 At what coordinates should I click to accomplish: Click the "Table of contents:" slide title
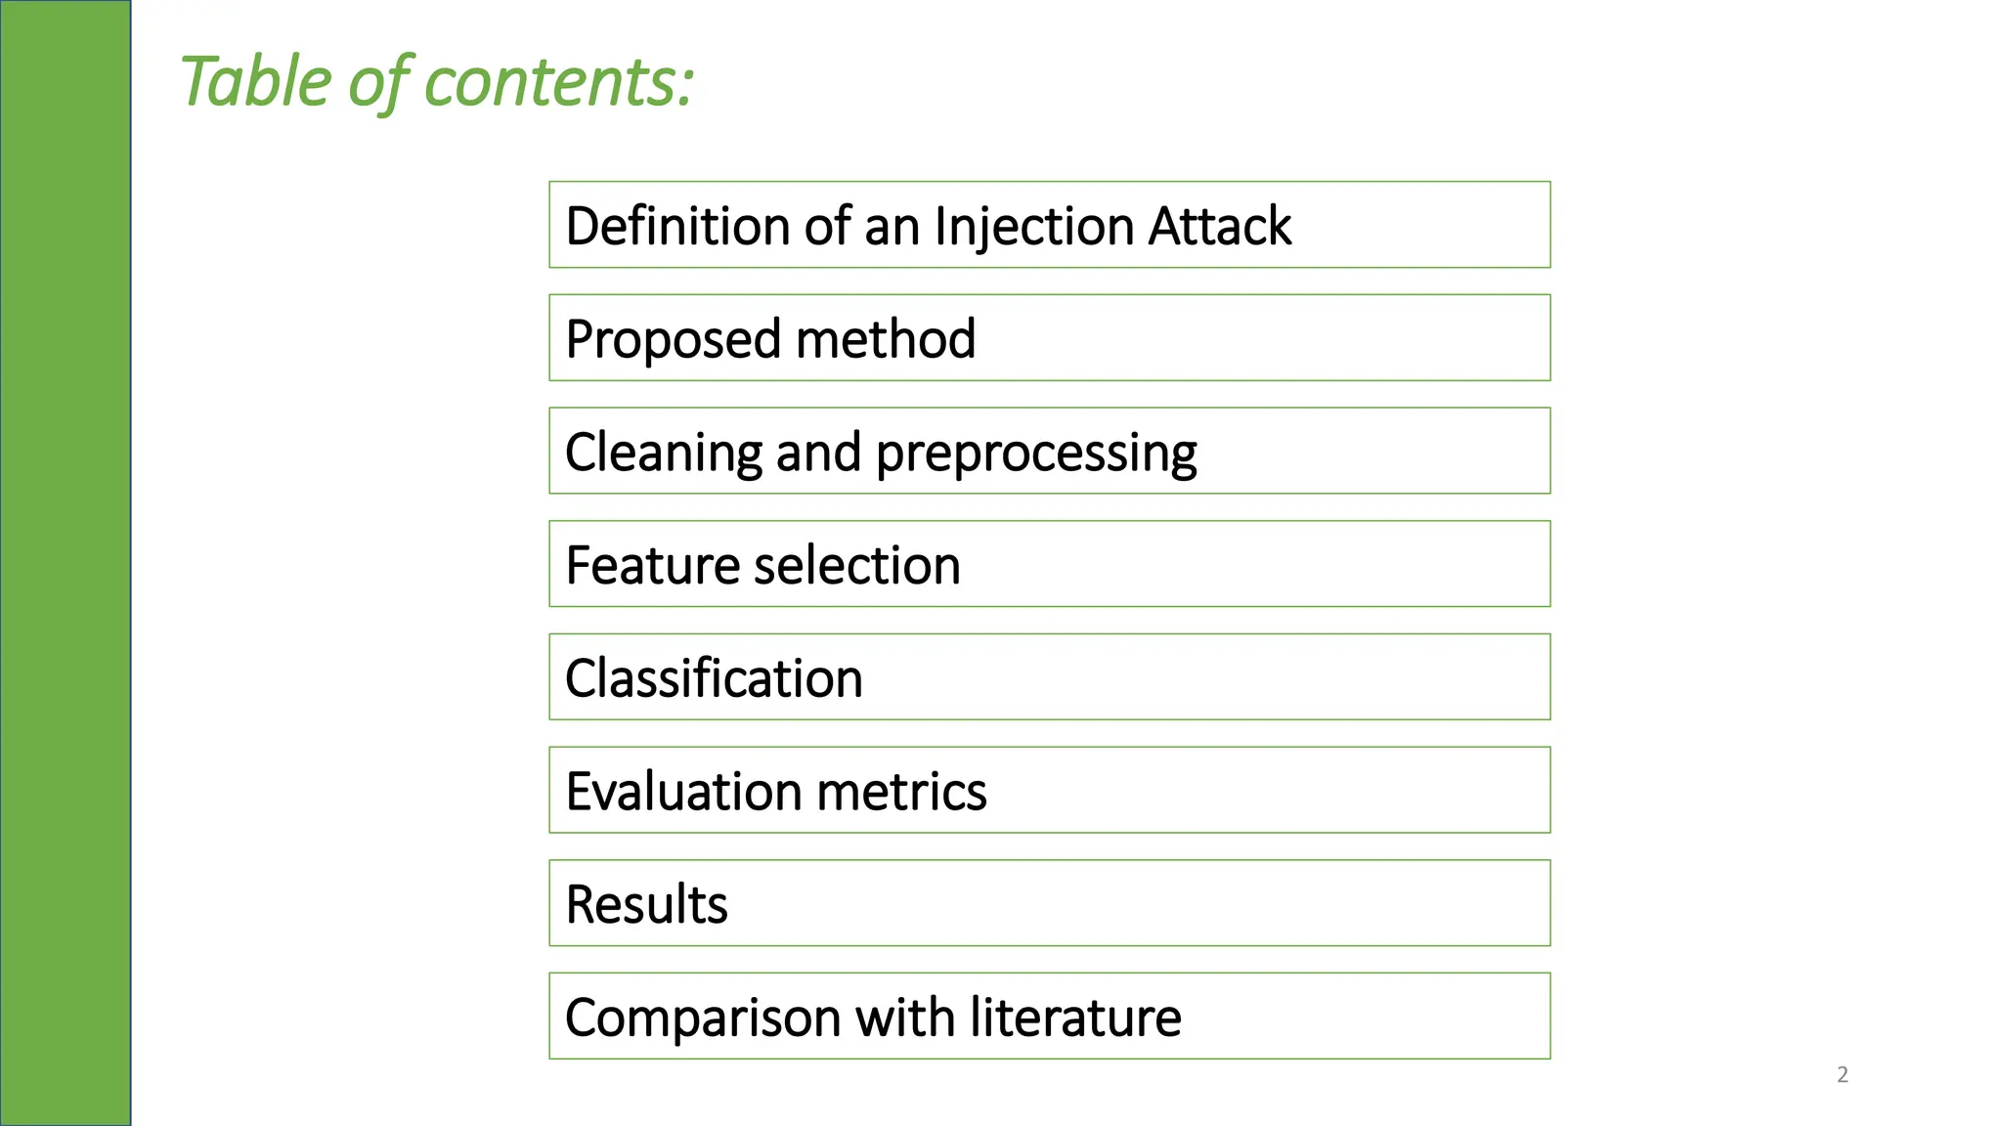437,81
